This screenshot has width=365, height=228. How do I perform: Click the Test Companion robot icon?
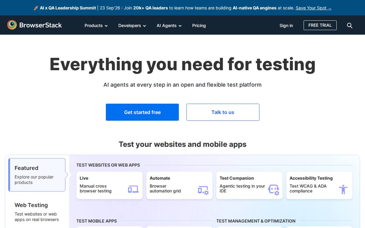273,190
